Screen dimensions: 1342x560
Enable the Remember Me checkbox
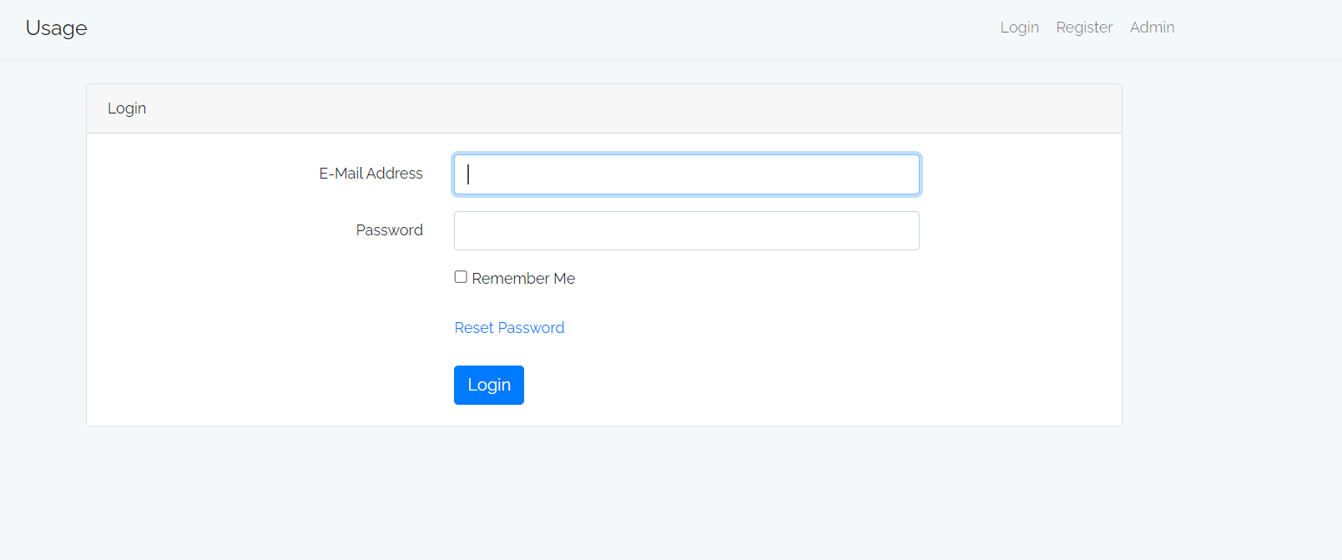point(460,276)
